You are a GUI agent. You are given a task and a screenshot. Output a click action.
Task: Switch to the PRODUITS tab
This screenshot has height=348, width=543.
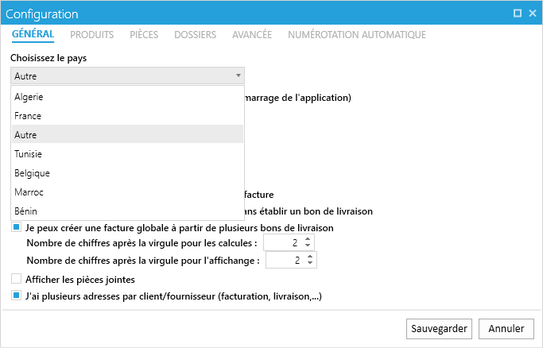(x=91, y=35)
